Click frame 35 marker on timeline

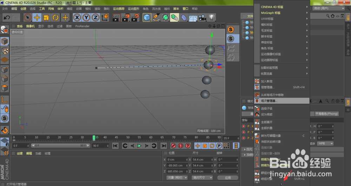(x=94, y=138)
